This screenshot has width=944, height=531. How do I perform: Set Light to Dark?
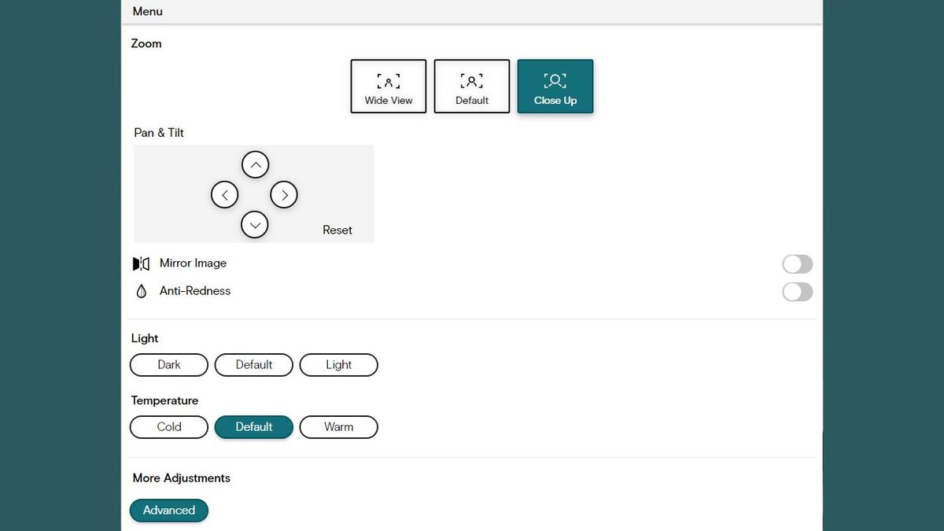pos(169,365)
